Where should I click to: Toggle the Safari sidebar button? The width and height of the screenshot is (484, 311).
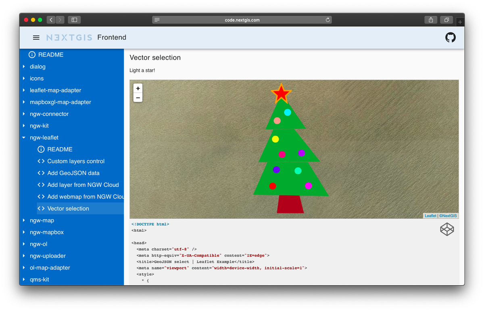tap(75, 20)
